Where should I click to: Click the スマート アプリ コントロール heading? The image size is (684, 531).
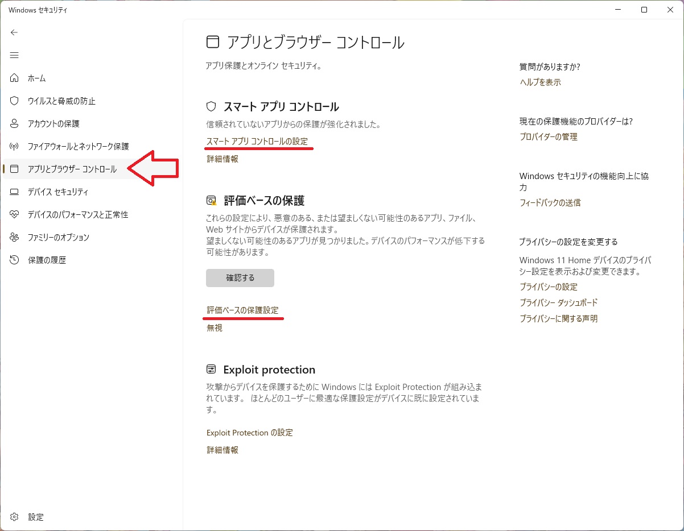pos(281,106)
